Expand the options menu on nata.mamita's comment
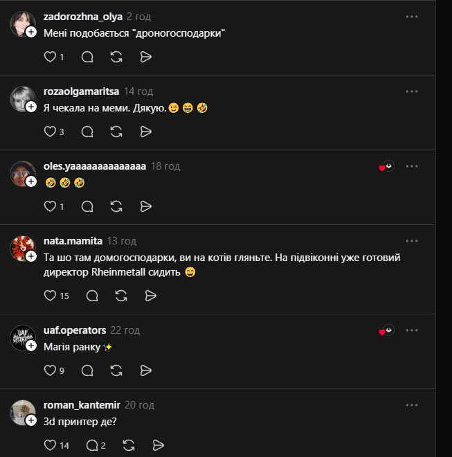This screenshot has height=457, width=452. [x=412, y=241]
